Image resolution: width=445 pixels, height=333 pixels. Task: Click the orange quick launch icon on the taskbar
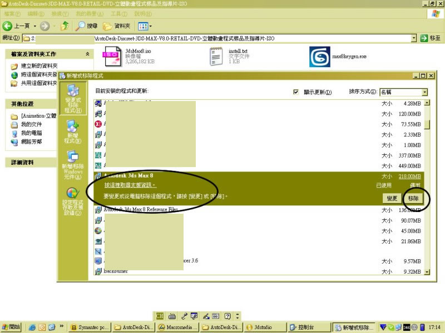tap(42, 327)
